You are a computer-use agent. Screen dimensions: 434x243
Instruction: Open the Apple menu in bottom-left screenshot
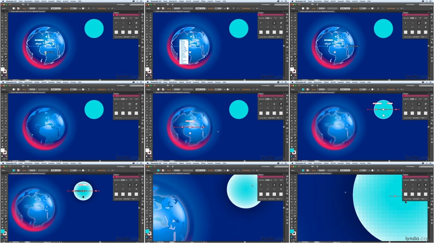pos(3,163)
